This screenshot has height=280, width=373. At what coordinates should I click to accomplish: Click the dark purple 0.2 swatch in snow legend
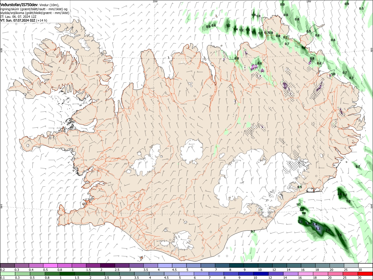[7, 265]
